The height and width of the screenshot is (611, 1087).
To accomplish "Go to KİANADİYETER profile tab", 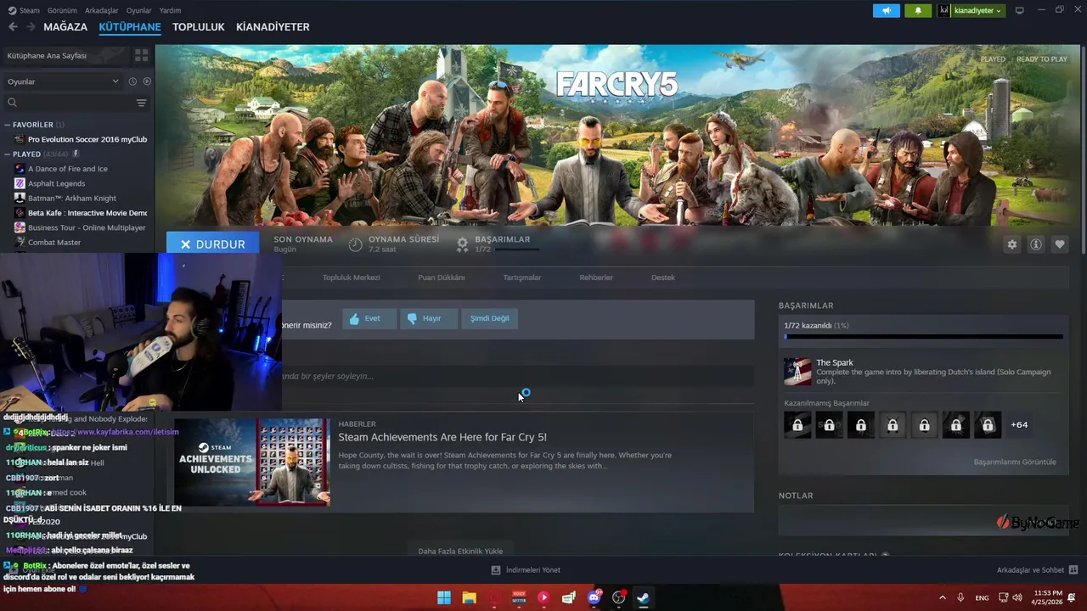I will click(x=273, y=27).
